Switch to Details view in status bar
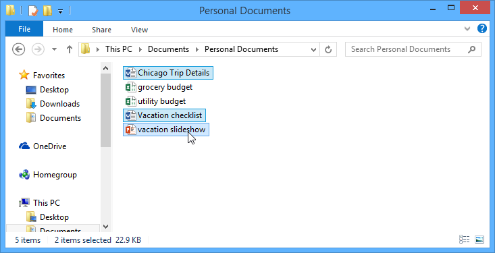495x253 pixels. click(465, 240)
